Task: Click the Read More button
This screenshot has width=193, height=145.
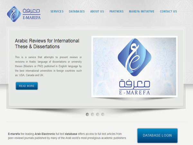Action: [x=27, y=86]
